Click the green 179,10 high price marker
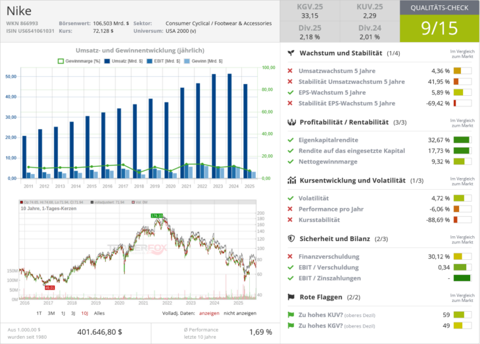This screenshot has height=344, width=480. (156, 215)
